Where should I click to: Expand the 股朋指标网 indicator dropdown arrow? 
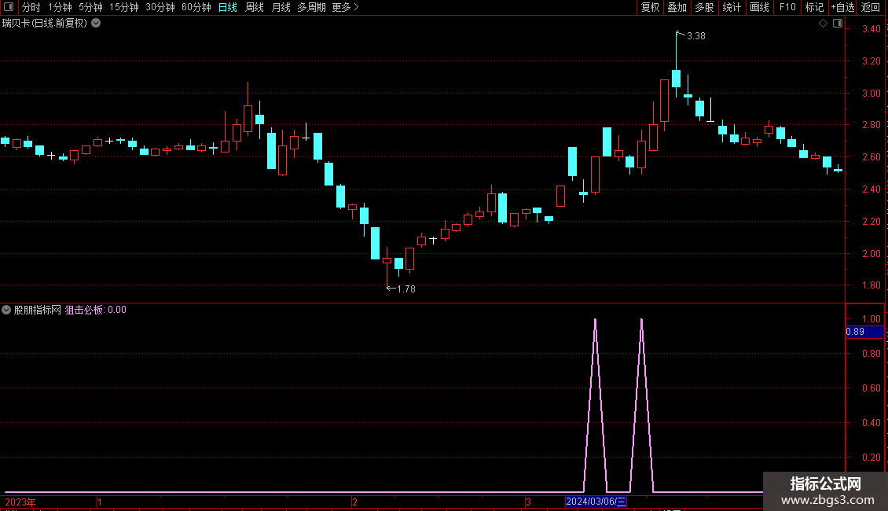click(x=6, y=310)
